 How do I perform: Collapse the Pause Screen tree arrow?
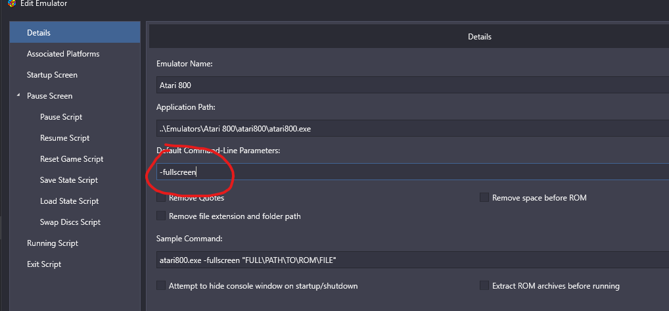[x=18, y=95]
